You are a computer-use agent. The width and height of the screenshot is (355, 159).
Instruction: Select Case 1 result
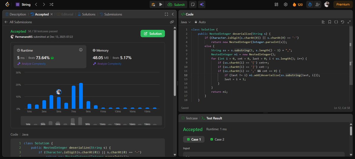[x=194, y=139]
